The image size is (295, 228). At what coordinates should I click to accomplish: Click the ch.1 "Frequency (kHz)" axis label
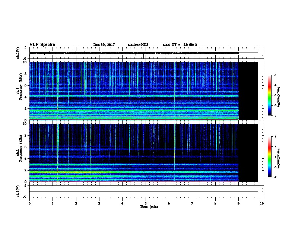click(20, 86)
